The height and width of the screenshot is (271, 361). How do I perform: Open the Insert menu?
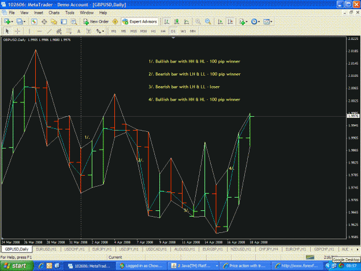coord(39,13)
